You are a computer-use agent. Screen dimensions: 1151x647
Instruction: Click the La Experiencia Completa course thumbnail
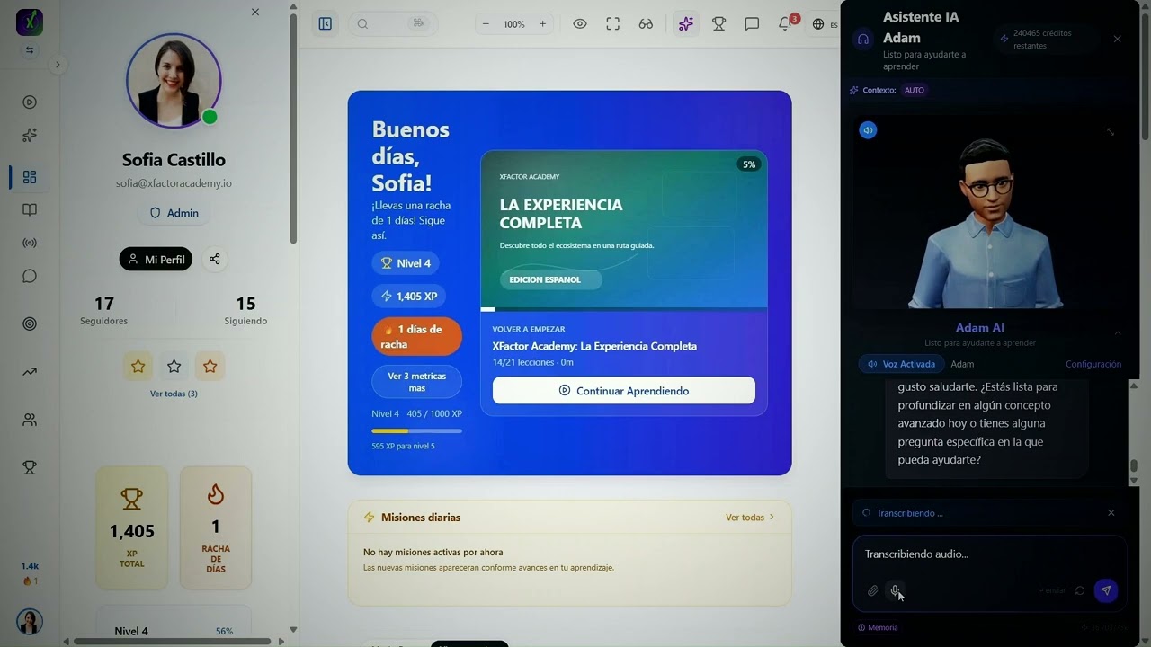(624, 230)
